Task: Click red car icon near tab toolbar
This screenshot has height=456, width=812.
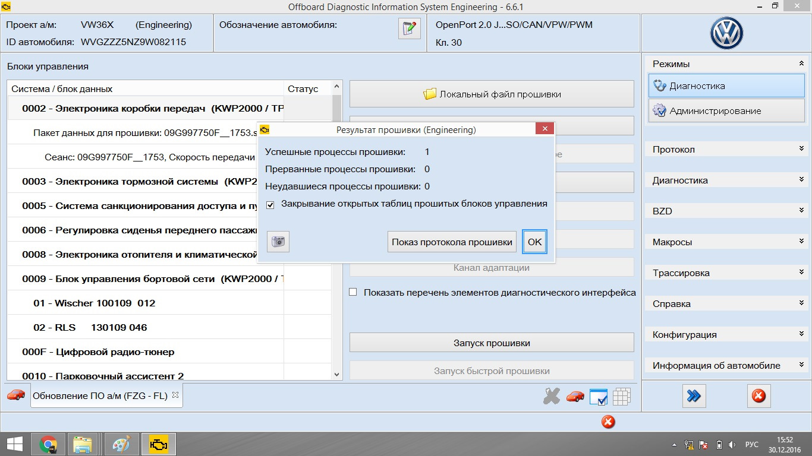Action: [x=575, y=396]
